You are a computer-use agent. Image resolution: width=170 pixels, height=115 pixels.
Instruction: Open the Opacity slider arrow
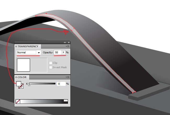64,53
